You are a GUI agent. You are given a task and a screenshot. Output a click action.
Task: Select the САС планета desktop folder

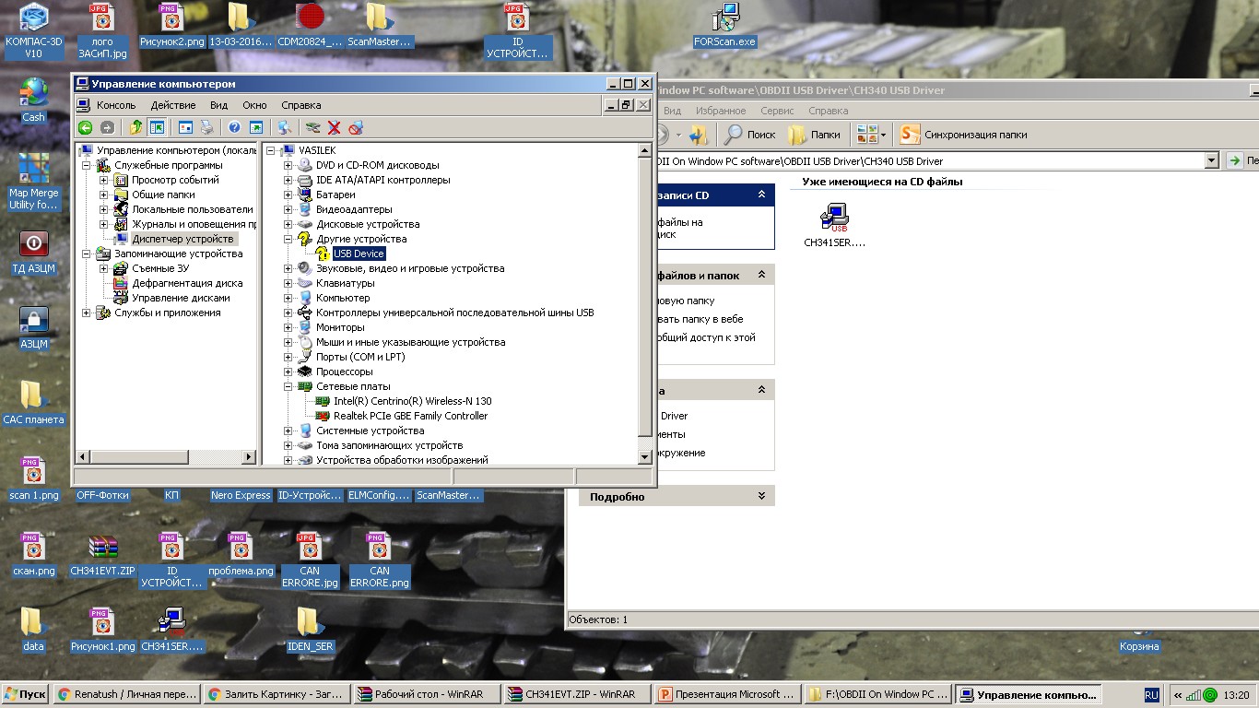(33, 403)
